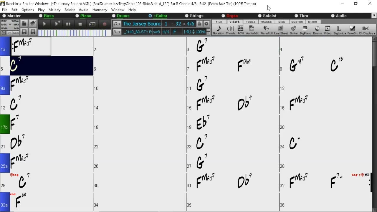Click the 4/4 time signature box
The height and width of the screenshot is (212, 377).
tap(166, 32)
